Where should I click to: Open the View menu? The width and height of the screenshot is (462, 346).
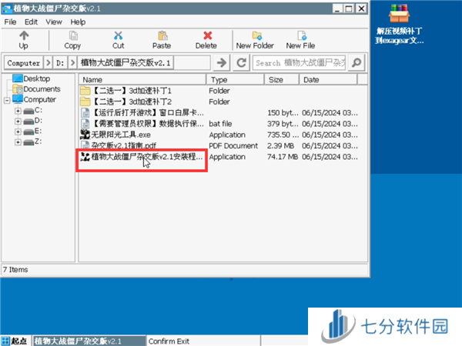point(54,22)
